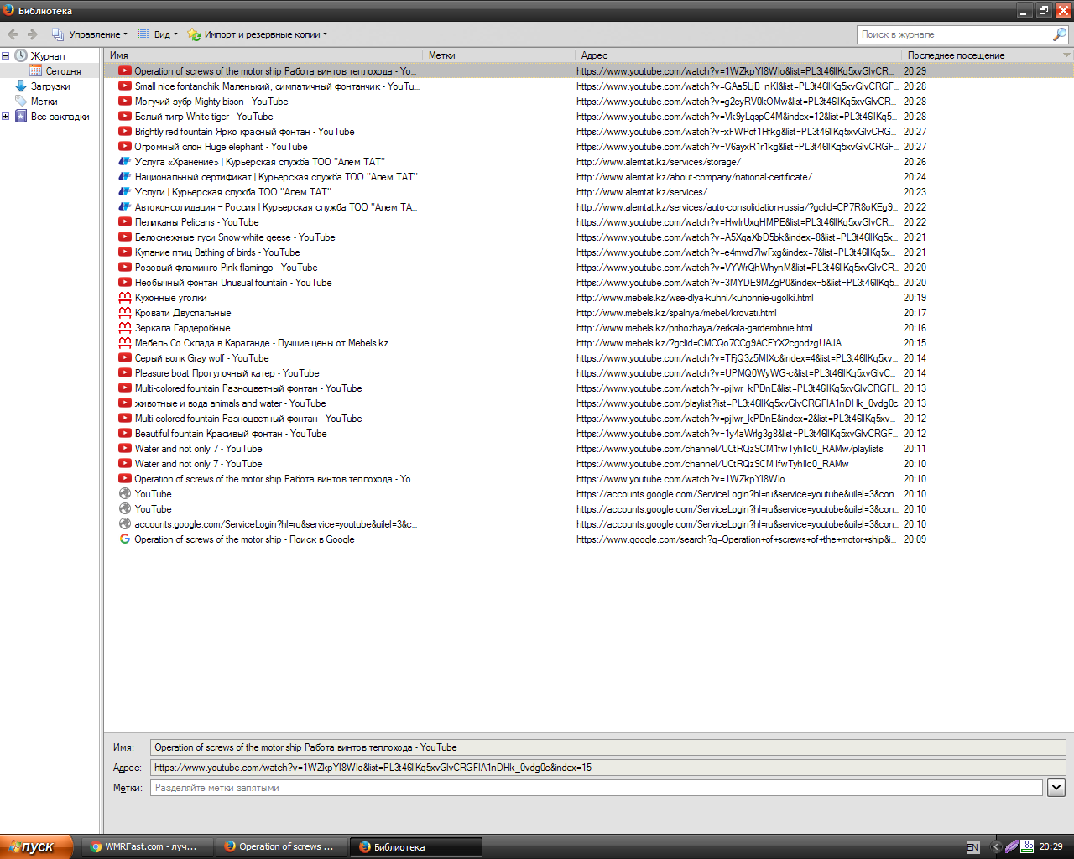The width and height of the screenshot is (1074, 859).
Task: Select Розовый фламинго Pink flamingo entry
Action: click(589, 268)
